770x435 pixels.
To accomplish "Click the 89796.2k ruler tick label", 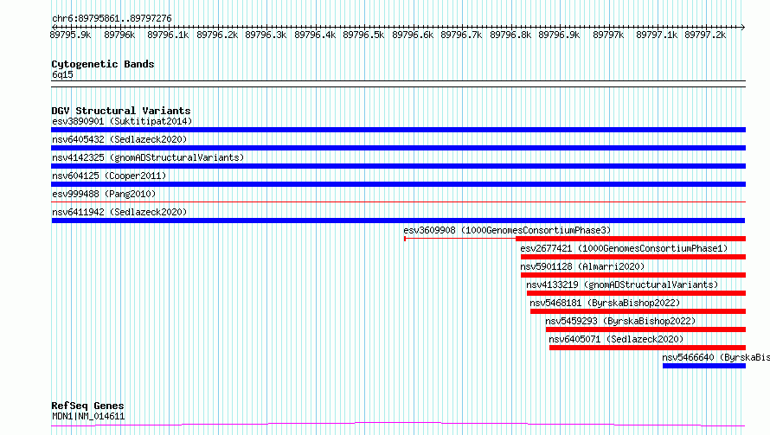I will 217,35.
